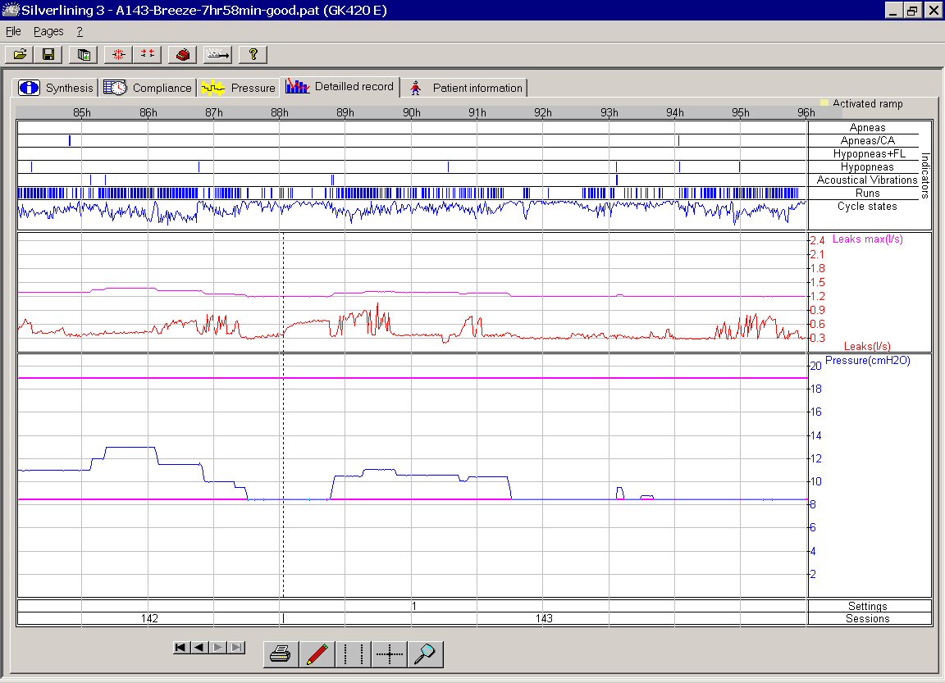Open the Pages menu

coord(48,31)
